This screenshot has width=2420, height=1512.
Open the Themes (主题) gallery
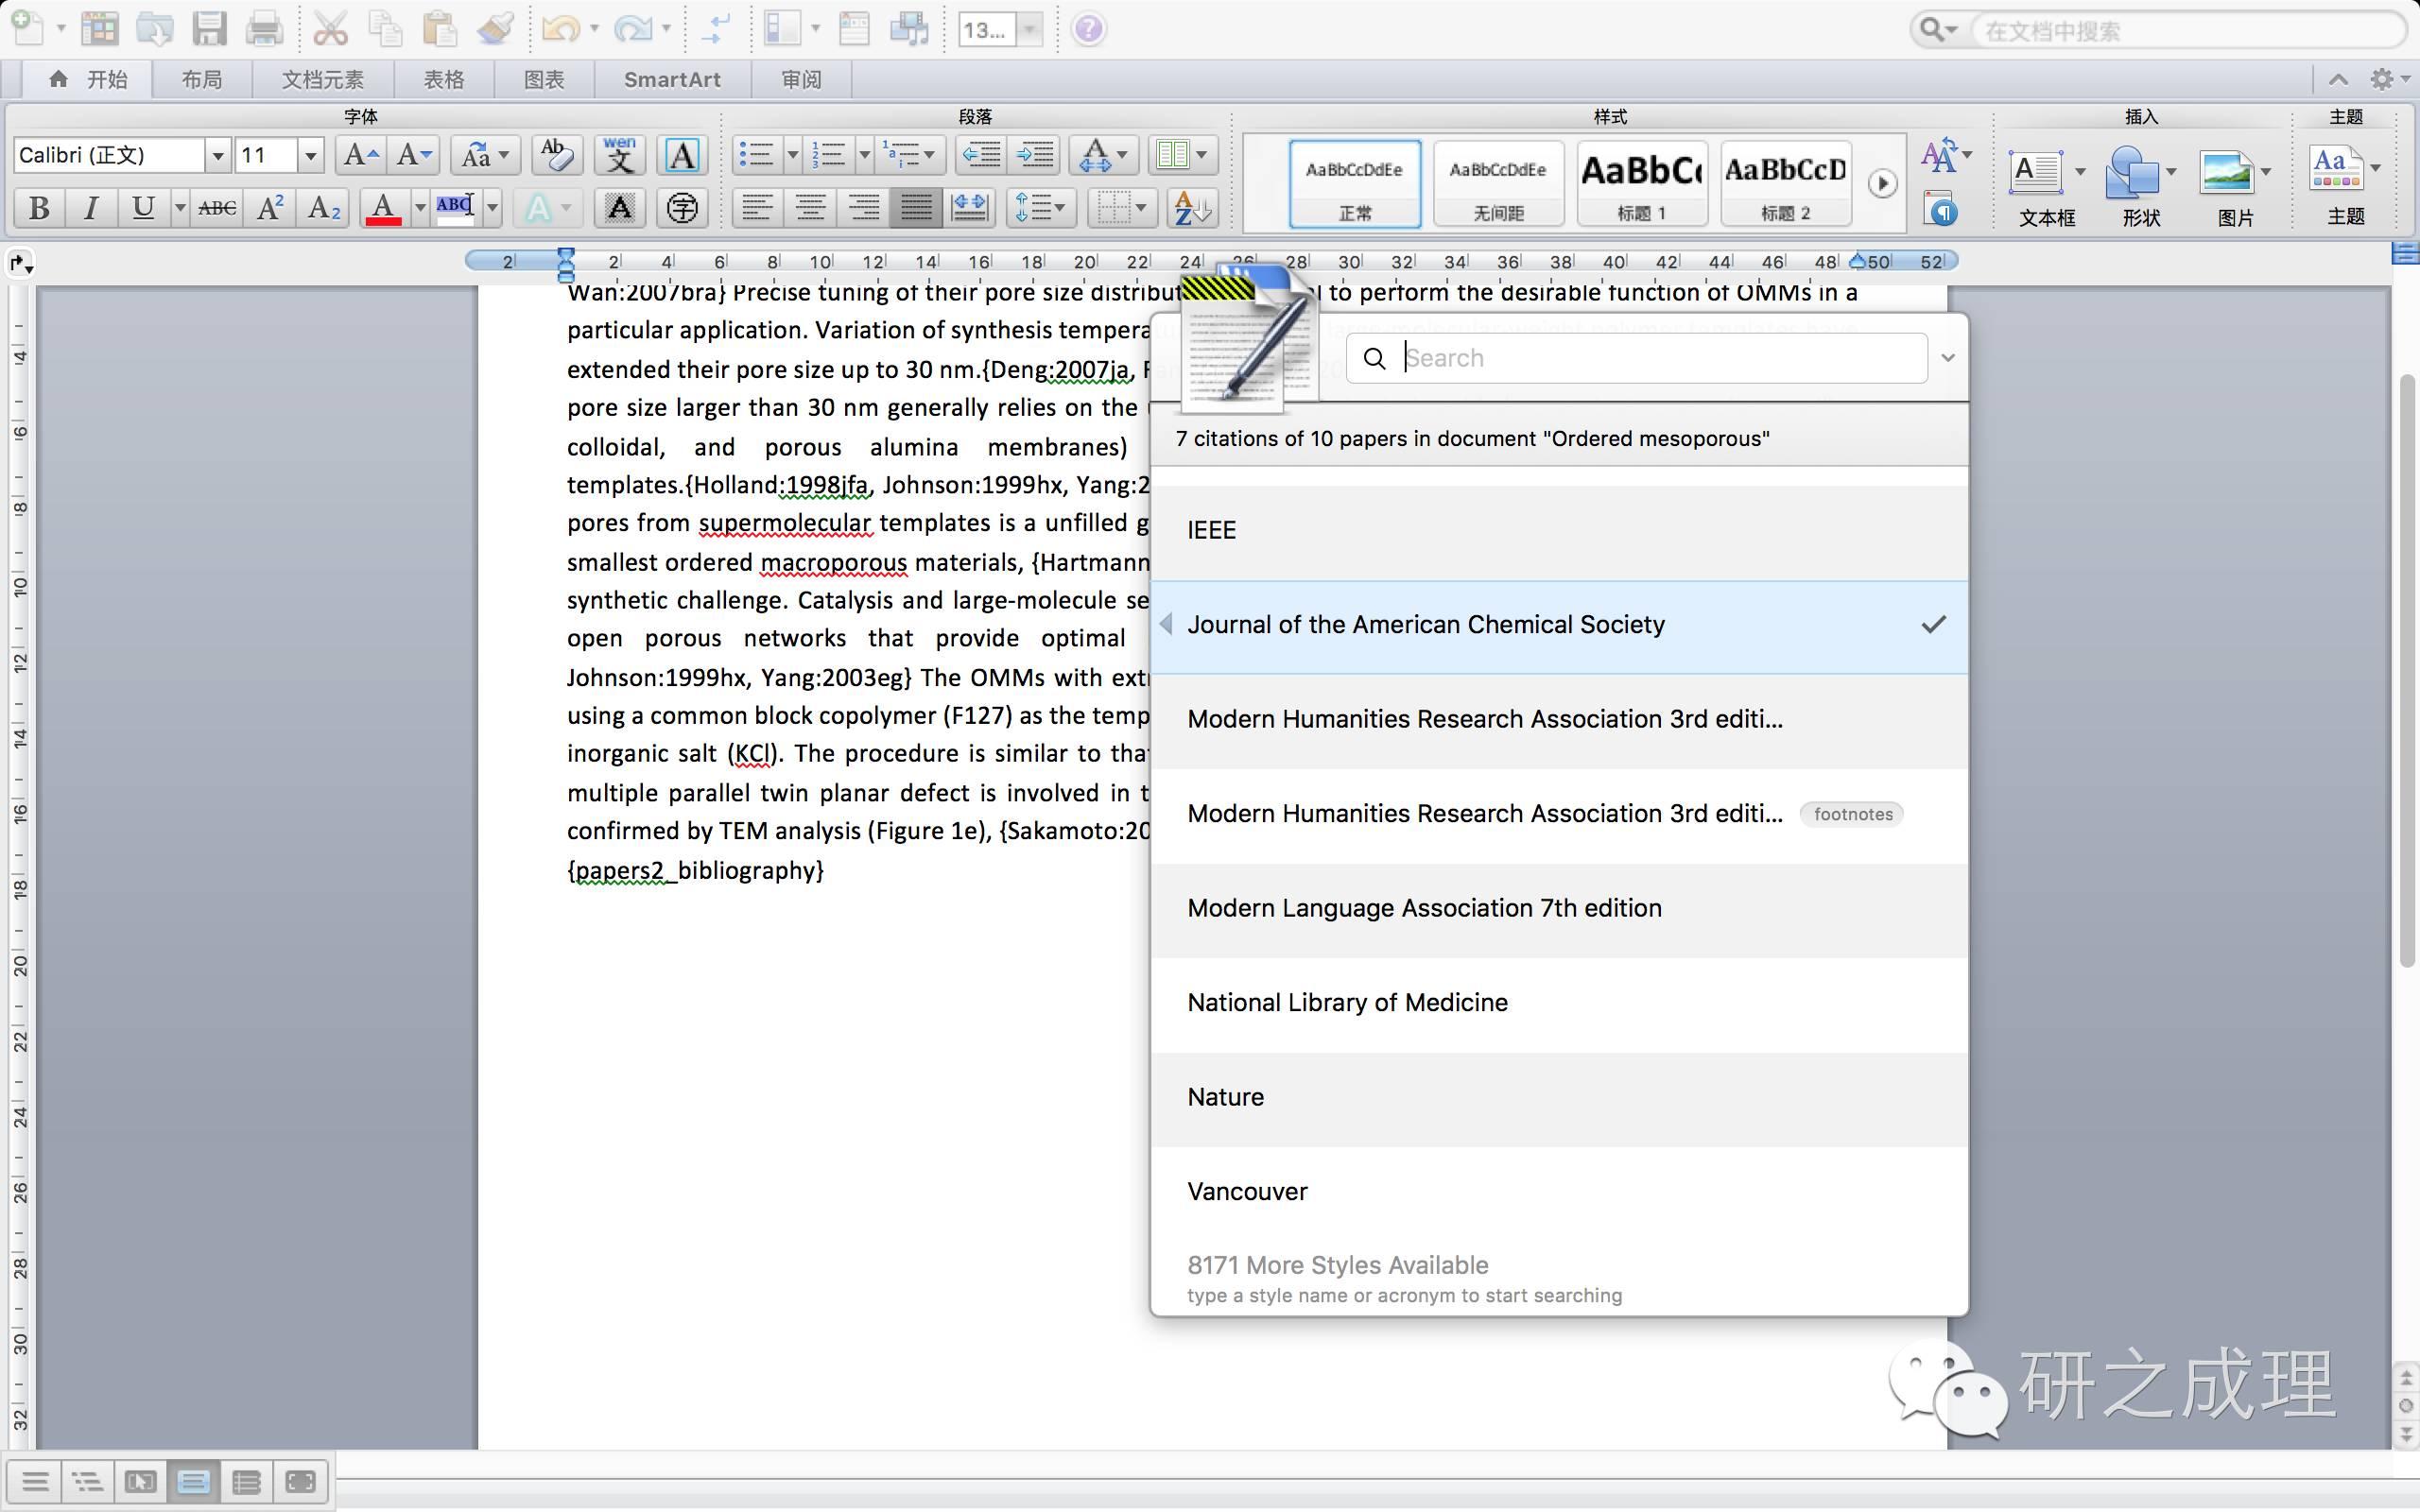point(2344,186)
